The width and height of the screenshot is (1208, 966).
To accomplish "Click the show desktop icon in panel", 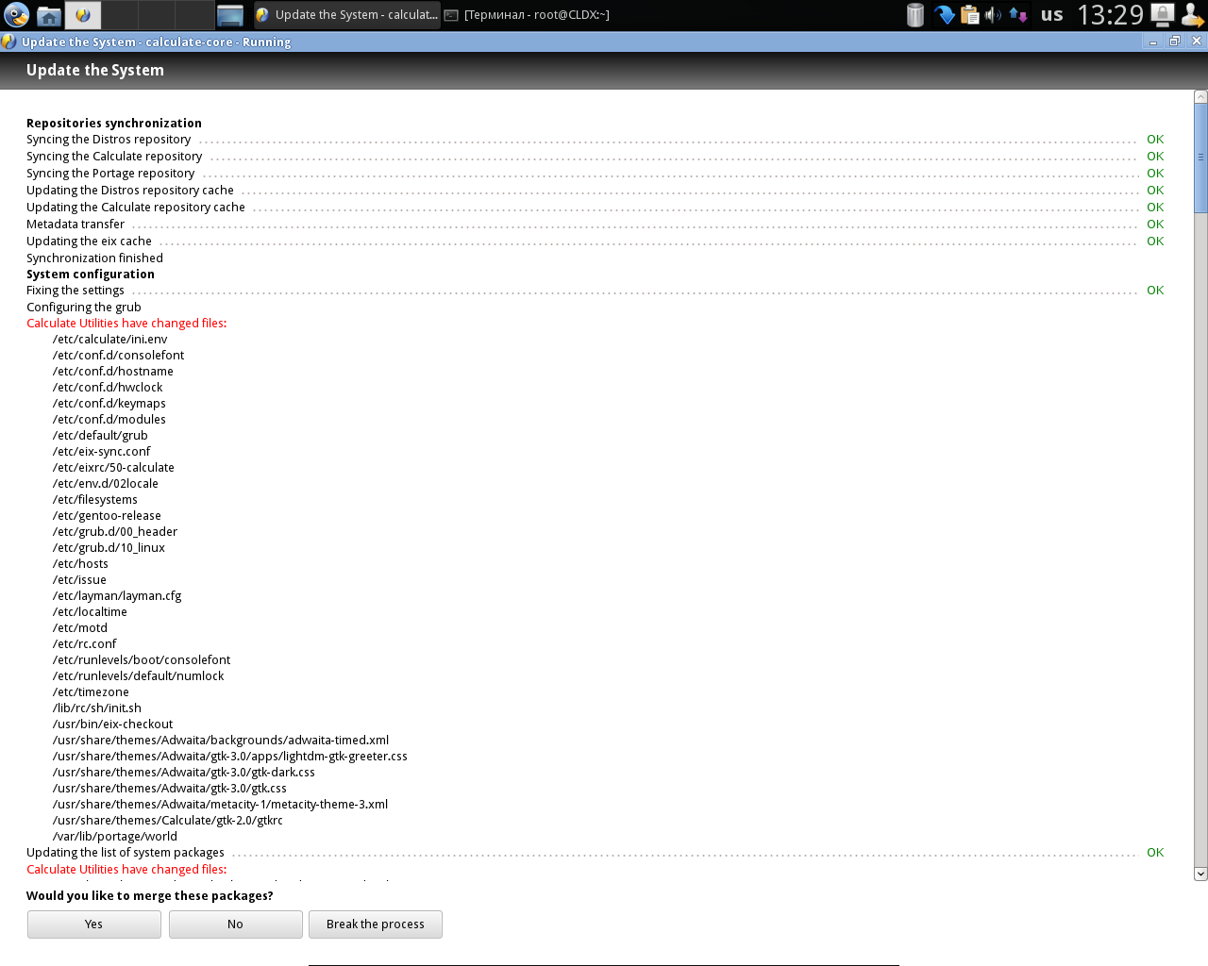I will point(230,15).
